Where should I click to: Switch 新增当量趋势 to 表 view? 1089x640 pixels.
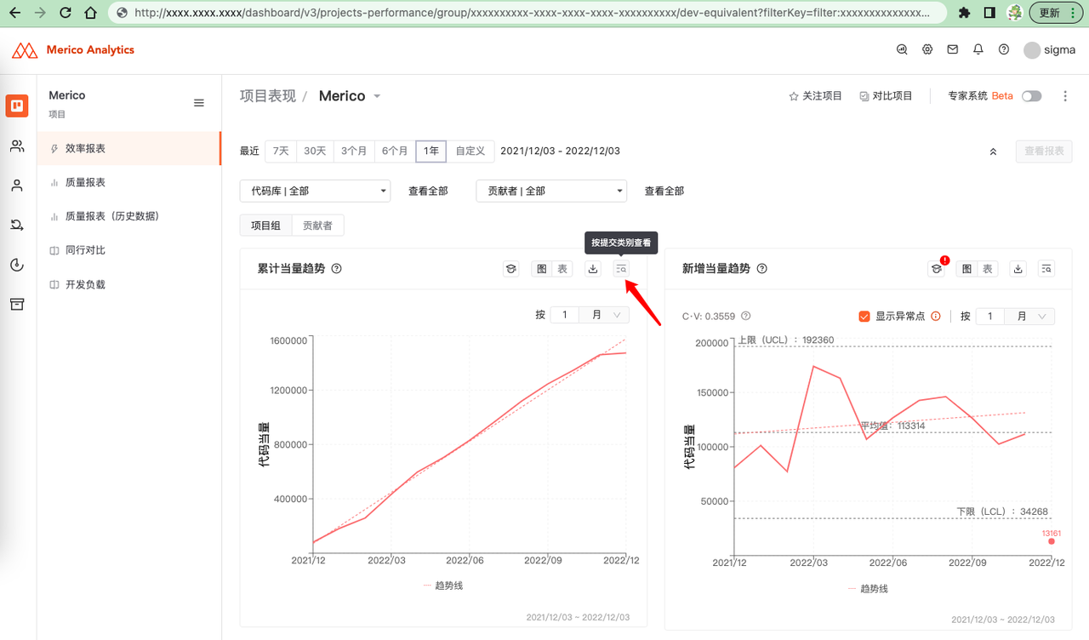click(988, 268)
